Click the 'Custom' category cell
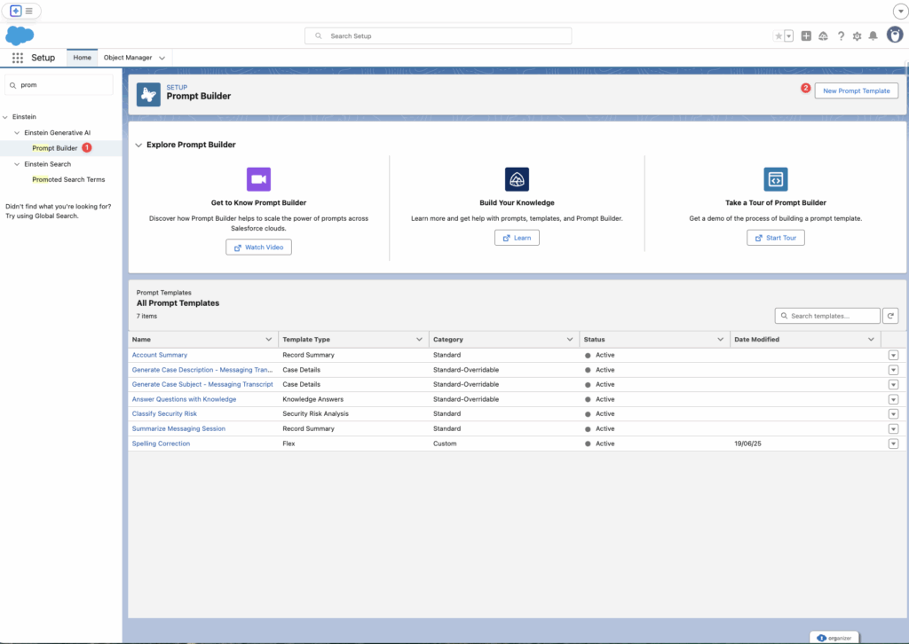 445,444
